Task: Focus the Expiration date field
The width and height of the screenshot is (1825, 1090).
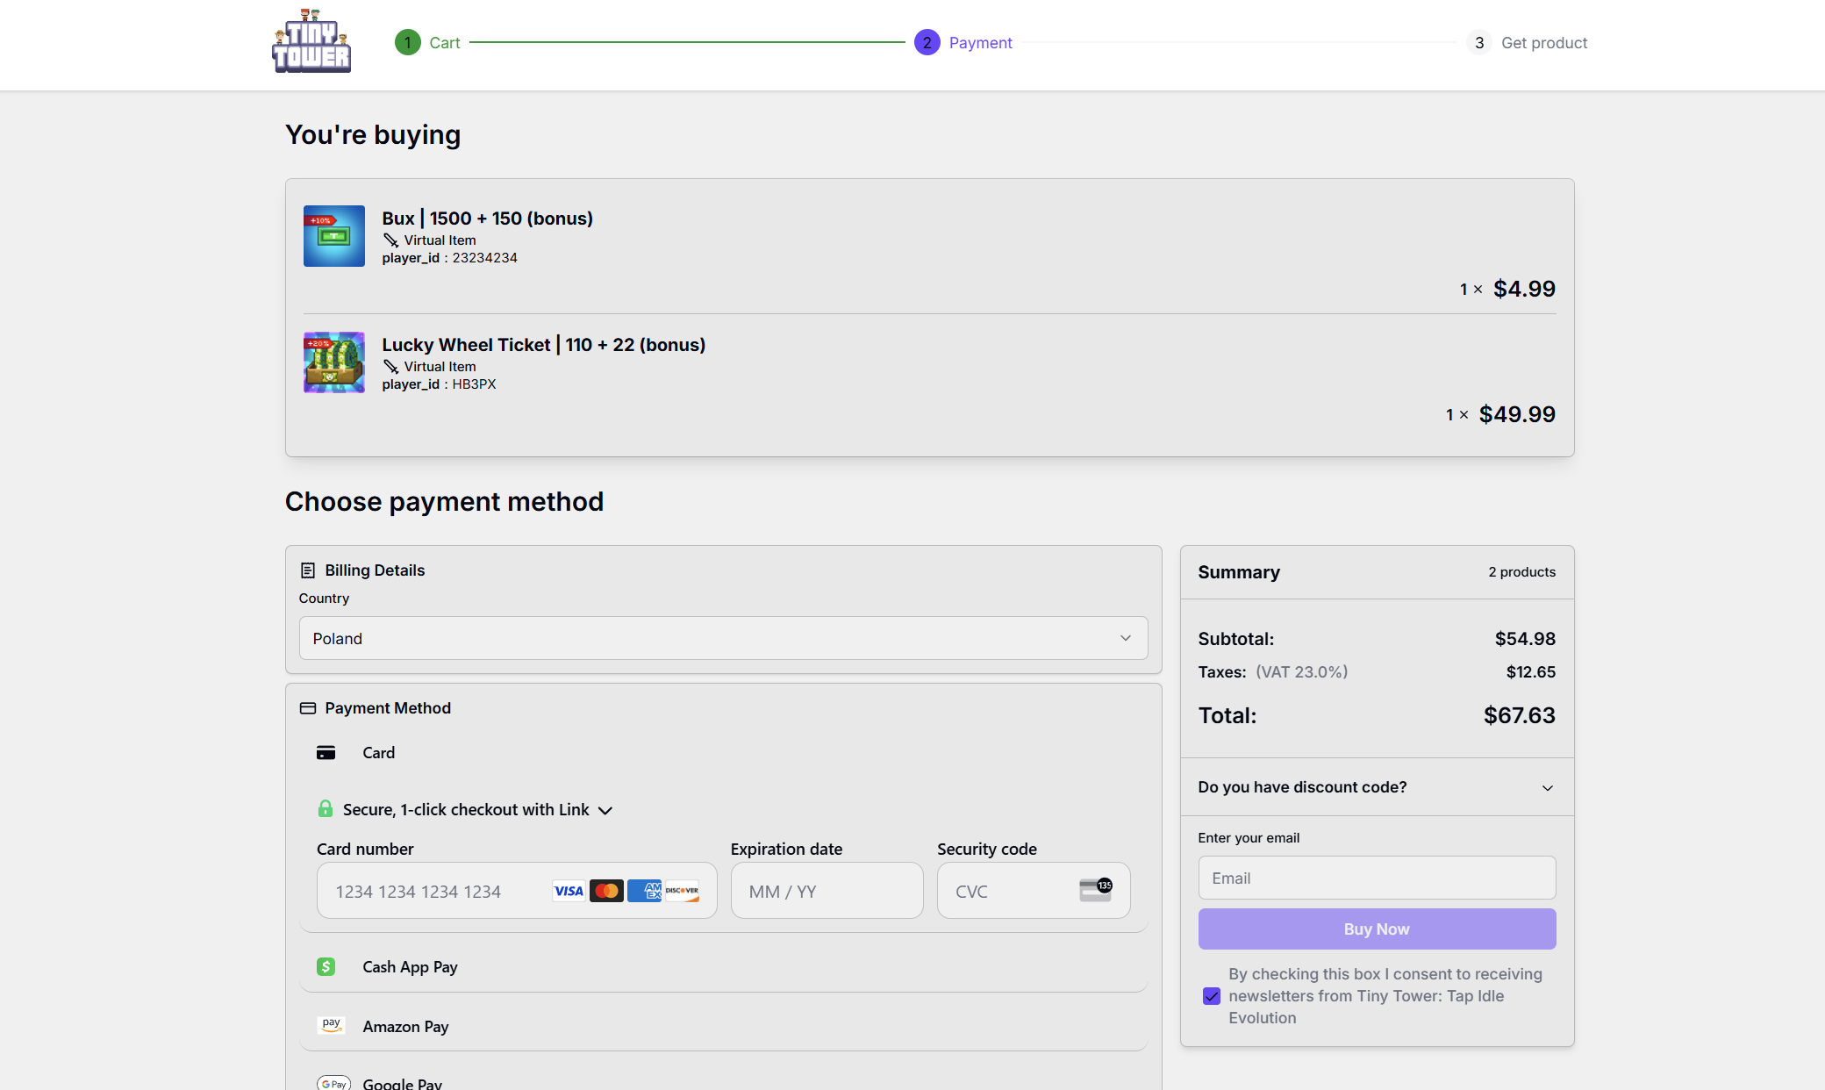Action: [827, 891]
